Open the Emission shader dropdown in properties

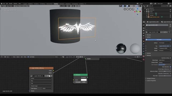click(165, 50)
